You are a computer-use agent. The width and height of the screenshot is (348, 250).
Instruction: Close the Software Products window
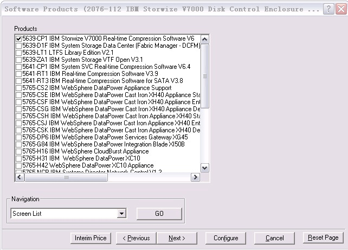coord(341,9)
